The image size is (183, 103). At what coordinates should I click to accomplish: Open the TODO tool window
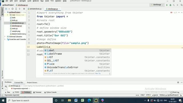pyautogui.click(x=16, y=92)
